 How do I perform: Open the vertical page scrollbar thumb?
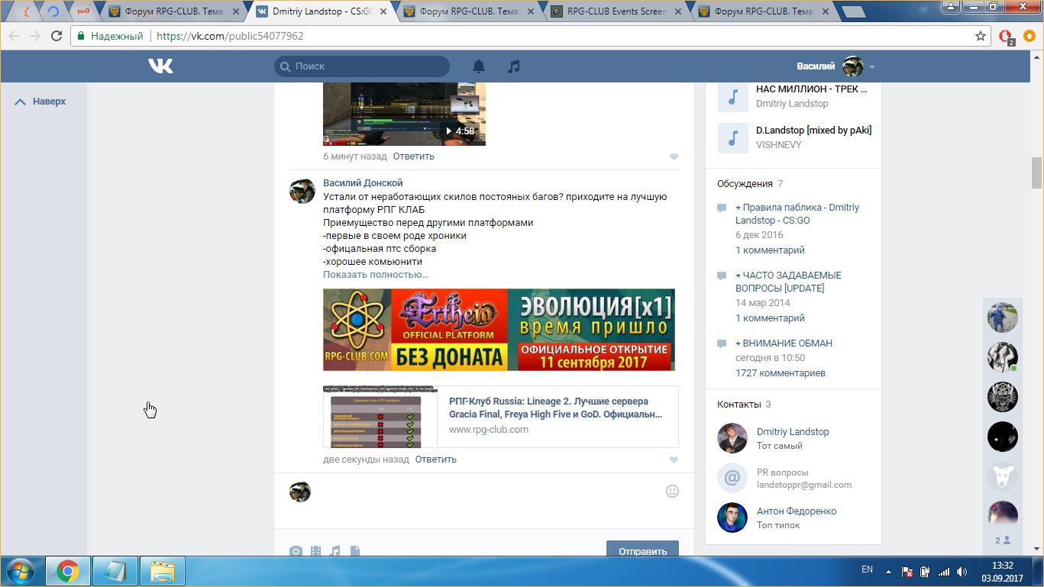click(1036, 173)
